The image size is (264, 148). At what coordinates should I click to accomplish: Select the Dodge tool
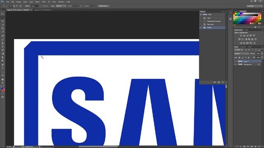[2, 61]
